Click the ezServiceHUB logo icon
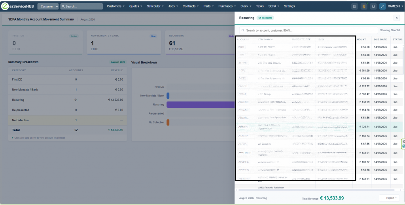This screenshot has height=205, width=405. click(5, 6)
